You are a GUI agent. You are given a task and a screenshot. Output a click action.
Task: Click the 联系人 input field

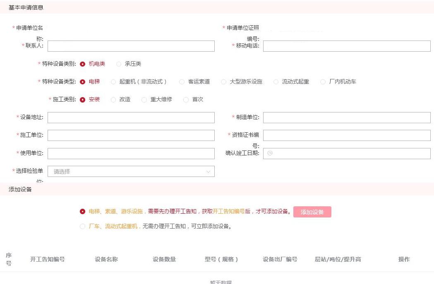[131, 46]
